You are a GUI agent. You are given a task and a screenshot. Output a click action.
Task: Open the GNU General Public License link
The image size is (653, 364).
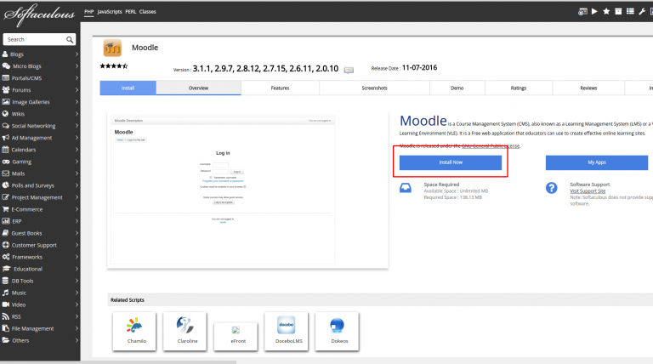(x=491, y=145)
